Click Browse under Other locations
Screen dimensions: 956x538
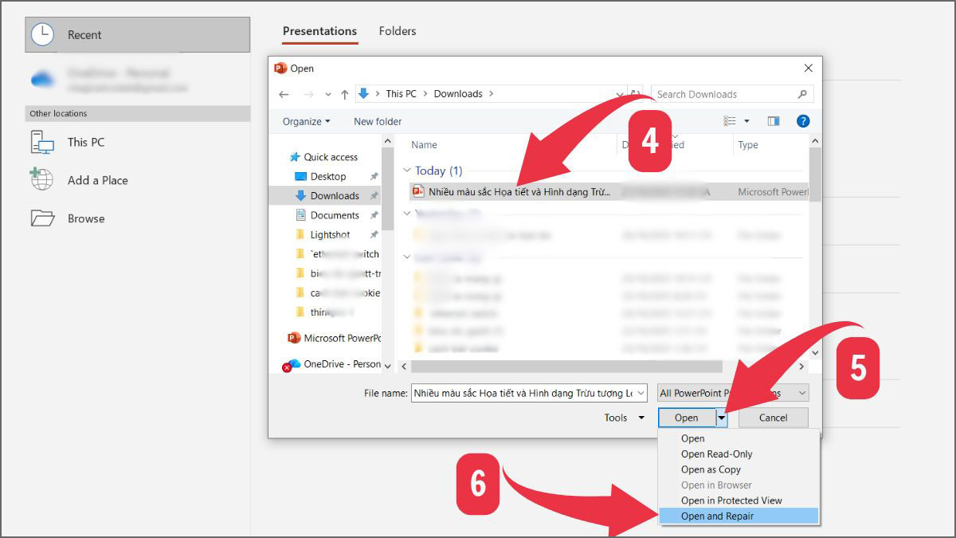click(x=86, y=218)
